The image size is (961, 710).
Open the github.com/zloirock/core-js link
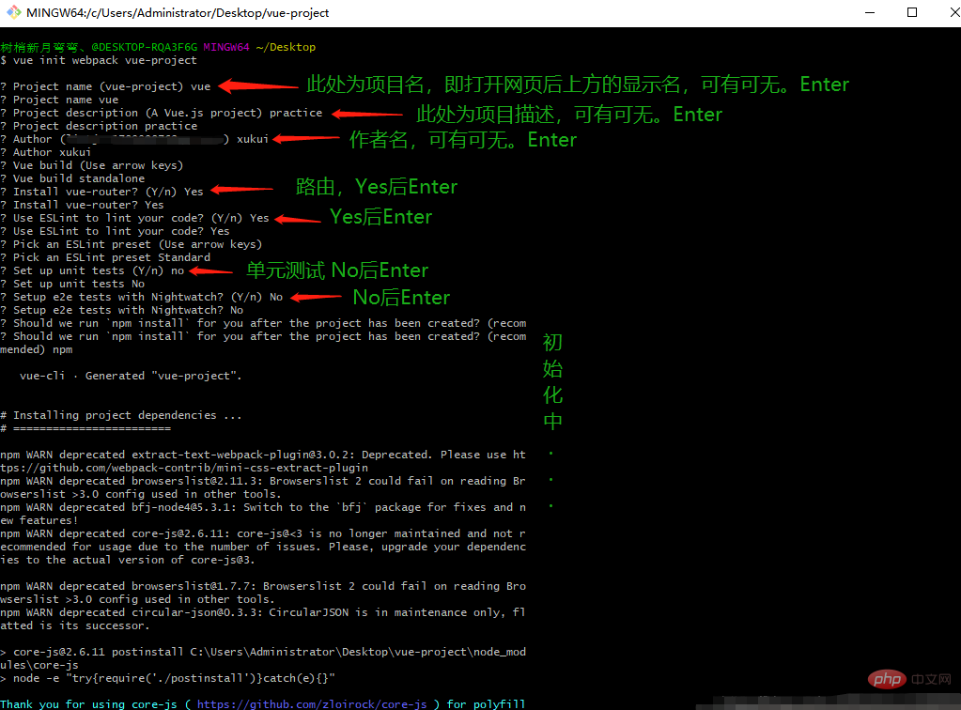(x=312, y=704)
